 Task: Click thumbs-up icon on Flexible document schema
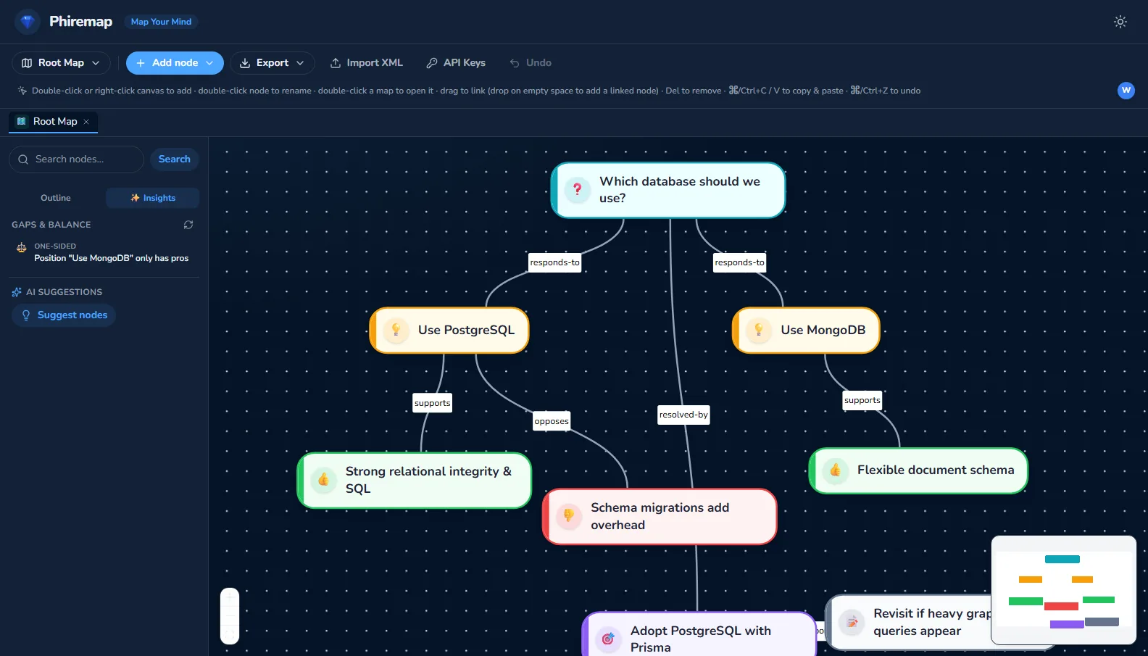tap(836, 470)
